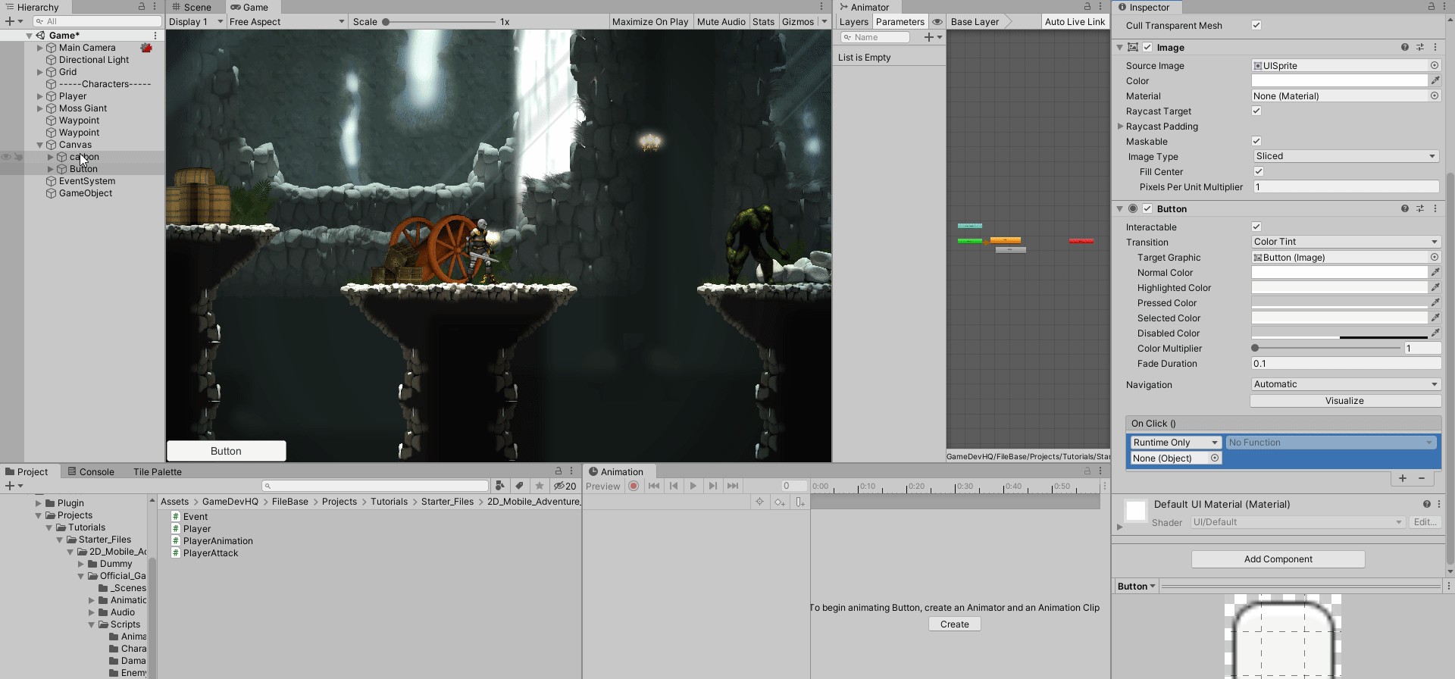Switch to the Scene tab

coord(192,7)
